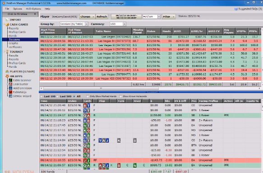
Task: Select the Last 100 radio button
Action: coord(41,96)
